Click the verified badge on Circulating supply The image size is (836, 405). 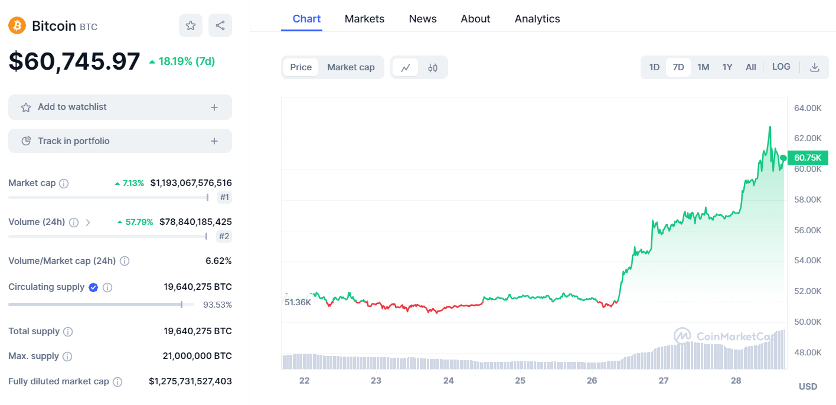(93, 288)
